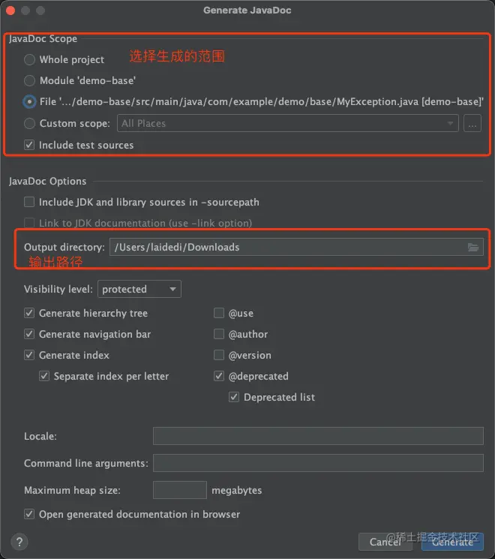Enable the @author tag checkbox
Image resolution: width=495 pixels, height=559 pixels.
click(x=219, y=334)
